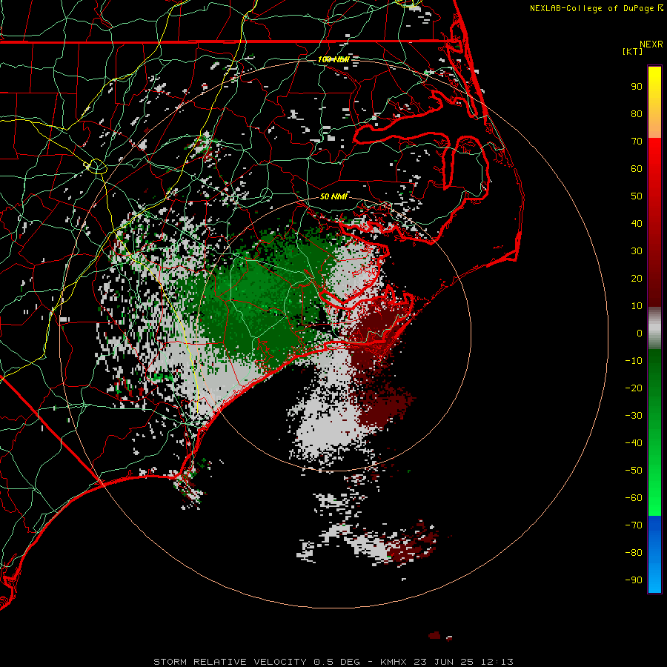
Task: Click the 80 value on the velocity scale
Action: coord(637,113)
